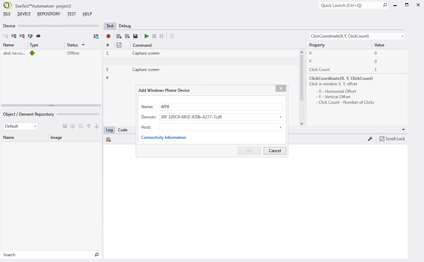Click the cloud devices icon
This screenshot has height=262, width=424.
click(38, 36)
